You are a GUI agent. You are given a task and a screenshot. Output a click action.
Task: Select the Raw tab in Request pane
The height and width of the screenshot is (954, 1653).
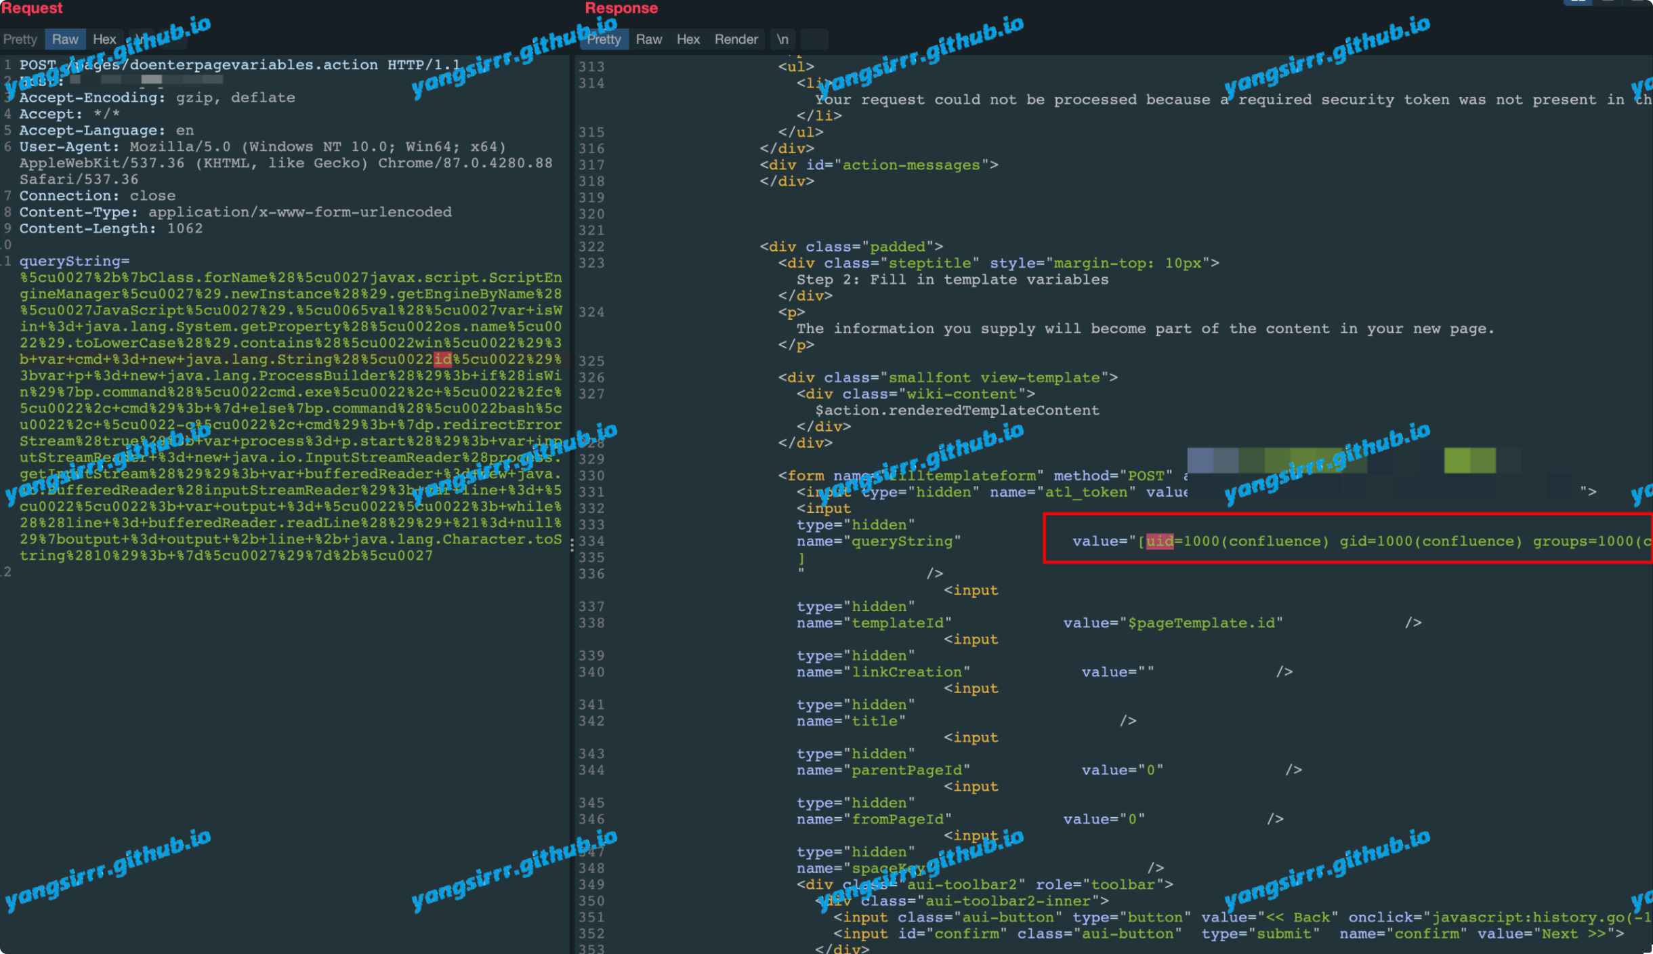point(65,39)
